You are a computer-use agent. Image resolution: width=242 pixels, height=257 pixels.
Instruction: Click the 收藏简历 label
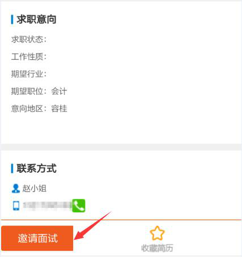(x=157, y=248)
